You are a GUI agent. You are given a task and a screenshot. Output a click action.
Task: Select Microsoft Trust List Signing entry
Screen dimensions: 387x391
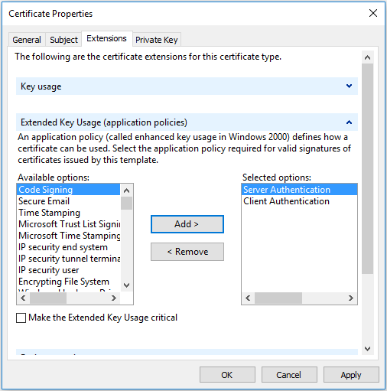[68, 224]
